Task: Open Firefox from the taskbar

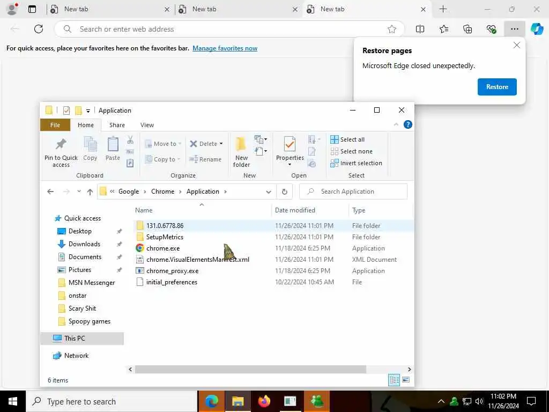Action: point(264,401)
